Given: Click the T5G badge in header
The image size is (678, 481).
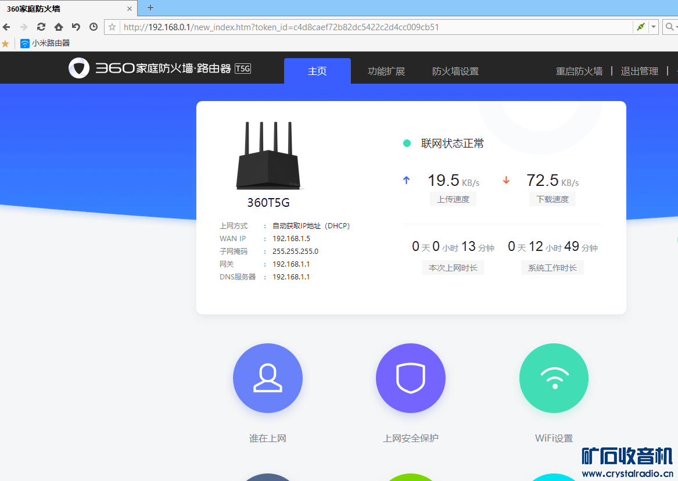Looking at the screenshot, I should coord(243,69).
